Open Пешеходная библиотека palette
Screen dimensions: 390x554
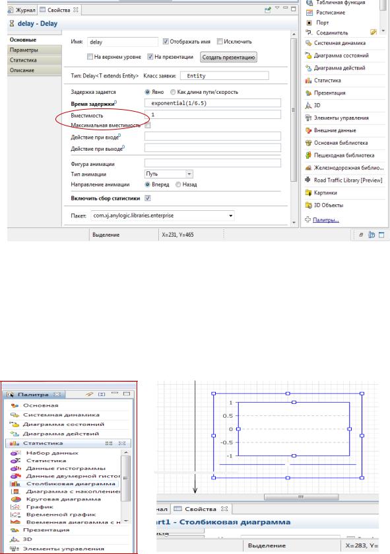(x=344, y=155)
